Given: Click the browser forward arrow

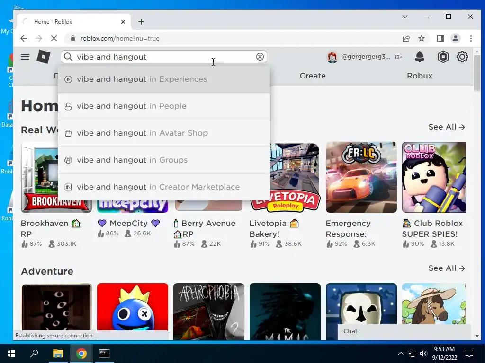Looking at the screenshot, I should click(39, 38).
